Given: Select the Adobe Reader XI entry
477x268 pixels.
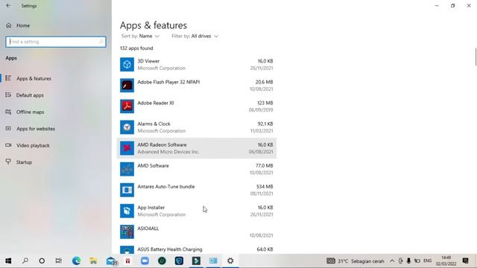Looking at the screenshot, I should coord(197,106).
